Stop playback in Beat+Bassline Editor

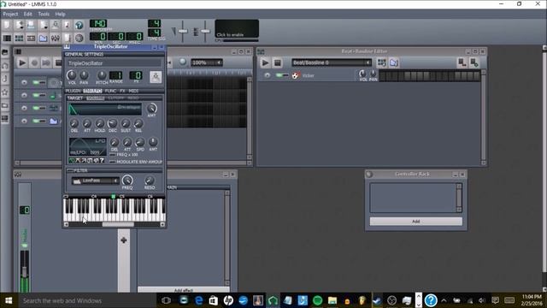pos(277,62)
